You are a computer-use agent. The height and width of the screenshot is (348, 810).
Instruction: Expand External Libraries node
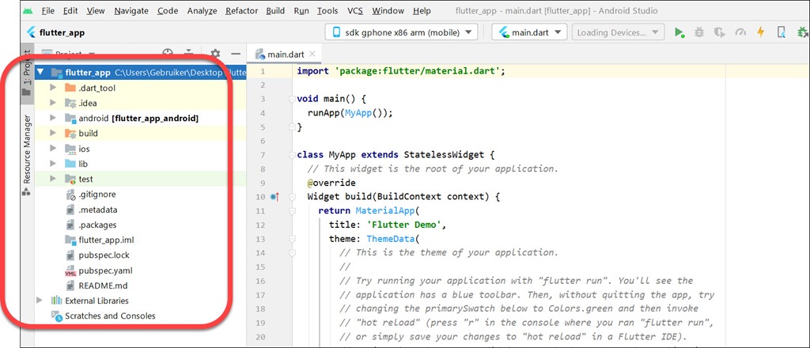tap(40, 301)
